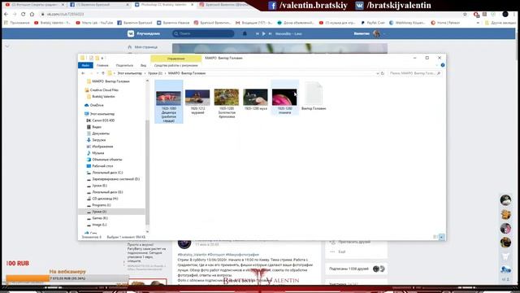Image resolution: width=520 pixels, height=293 pixels.
Task: Open the VK profile menu Валентин
Action: coord(369,33)
